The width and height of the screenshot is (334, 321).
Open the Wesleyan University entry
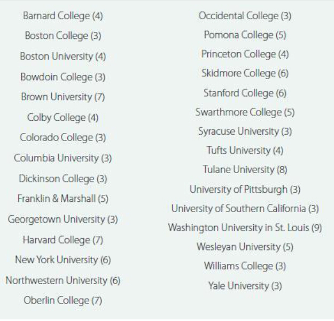245,247
